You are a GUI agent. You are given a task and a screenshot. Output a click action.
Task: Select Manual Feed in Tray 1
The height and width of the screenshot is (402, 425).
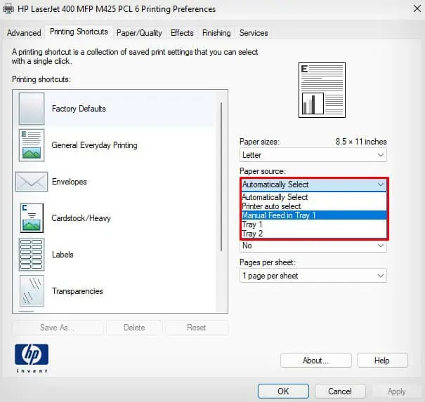pyautogui.click(x=314, y=215)
